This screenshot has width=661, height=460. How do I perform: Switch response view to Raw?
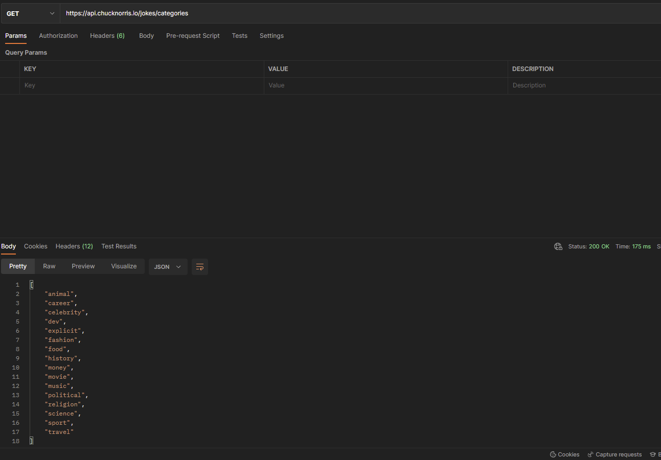(49, 266)
